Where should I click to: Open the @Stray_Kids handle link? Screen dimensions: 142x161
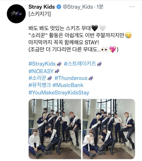point(78,7)
